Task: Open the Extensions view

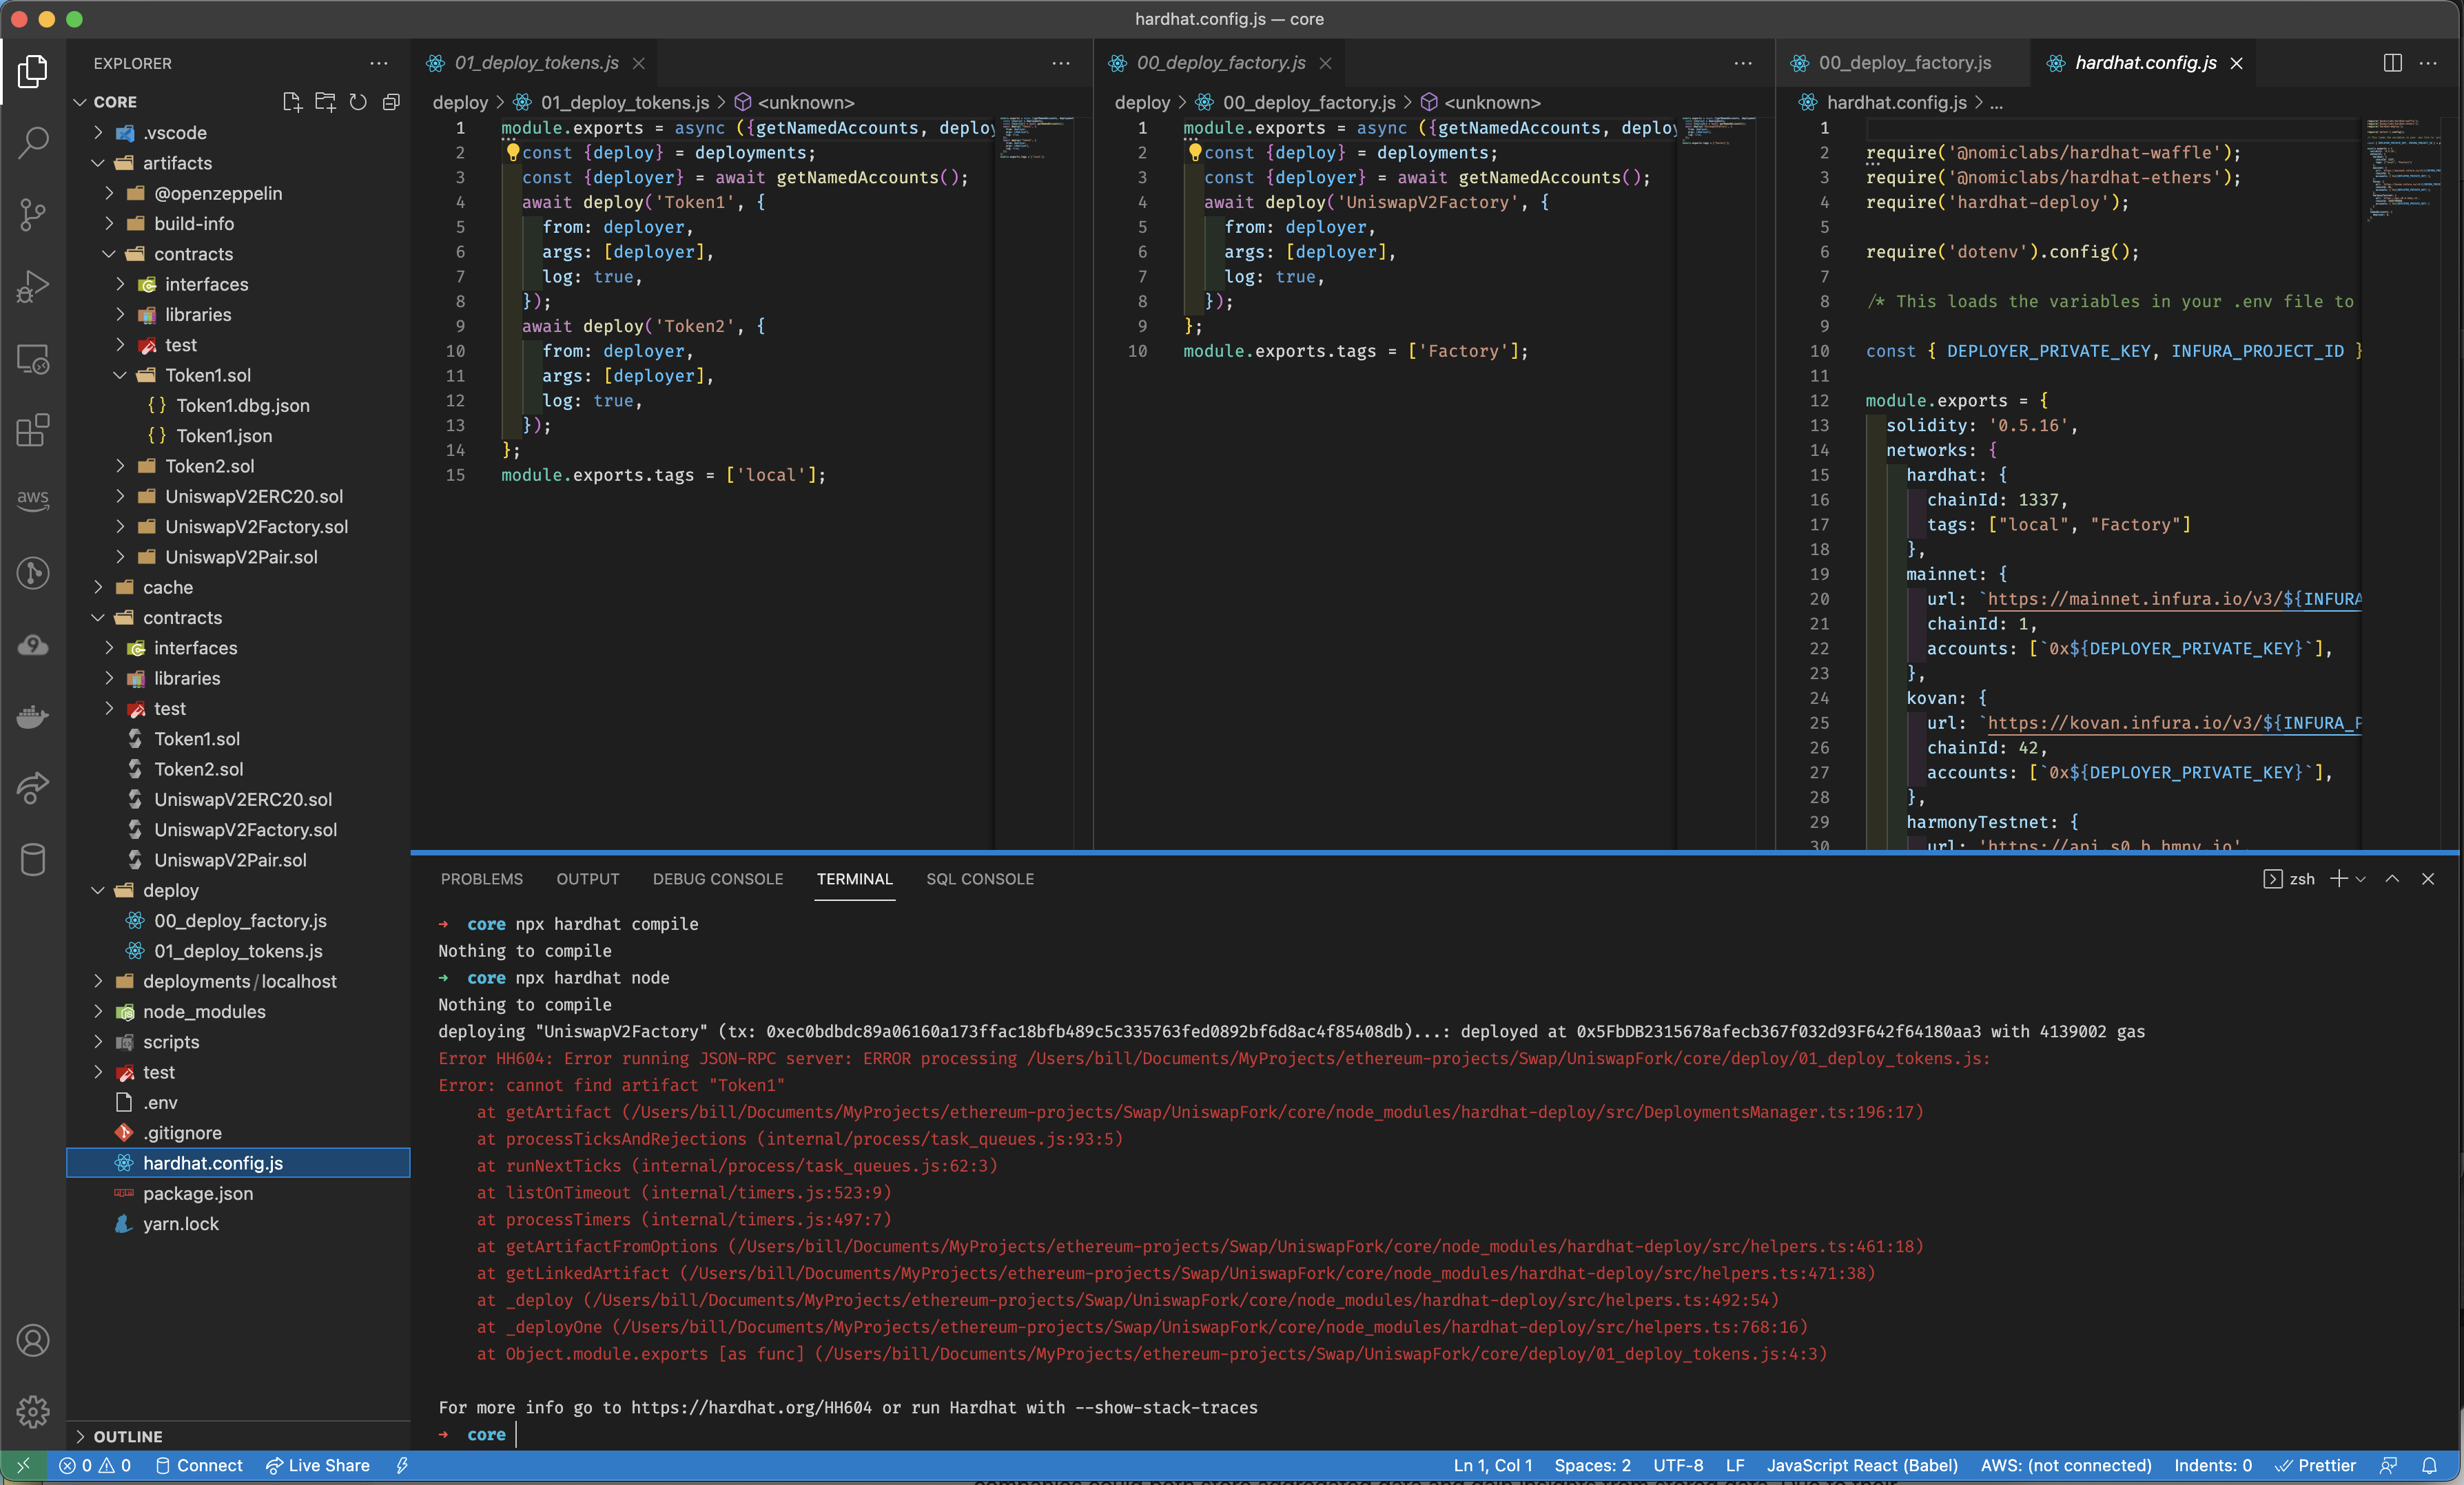Action: (33, 430)
